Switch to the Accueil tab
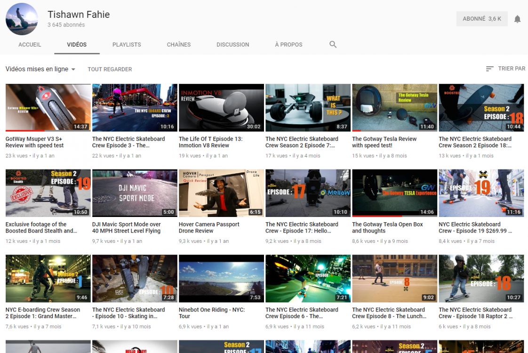 pos(30,44)
